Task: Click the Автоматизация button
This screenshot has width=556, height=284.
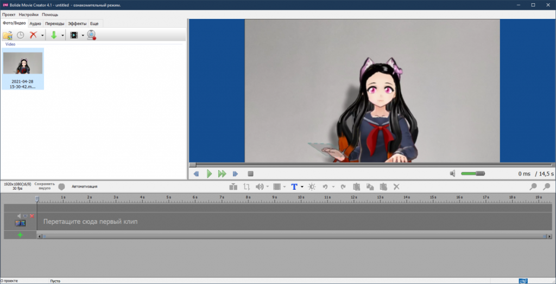Action: (84, 186)
